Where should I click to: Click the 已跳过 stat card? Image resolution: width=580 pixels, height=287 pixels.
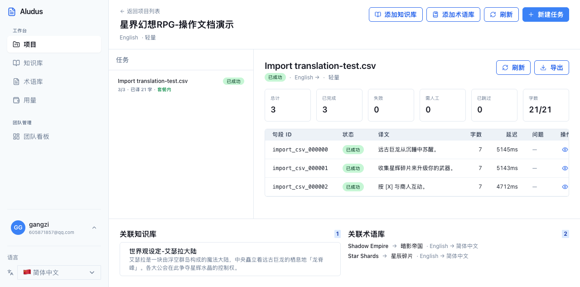tap(494, 105)
